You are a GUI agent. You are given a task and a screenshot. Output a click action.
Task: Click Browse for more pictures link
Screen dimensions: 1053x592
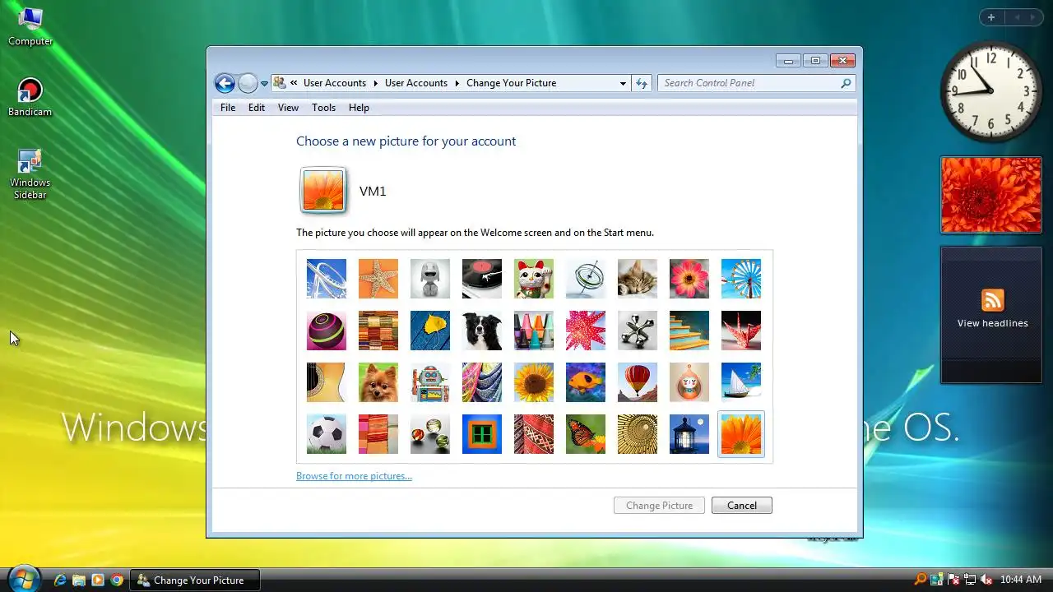354,476
